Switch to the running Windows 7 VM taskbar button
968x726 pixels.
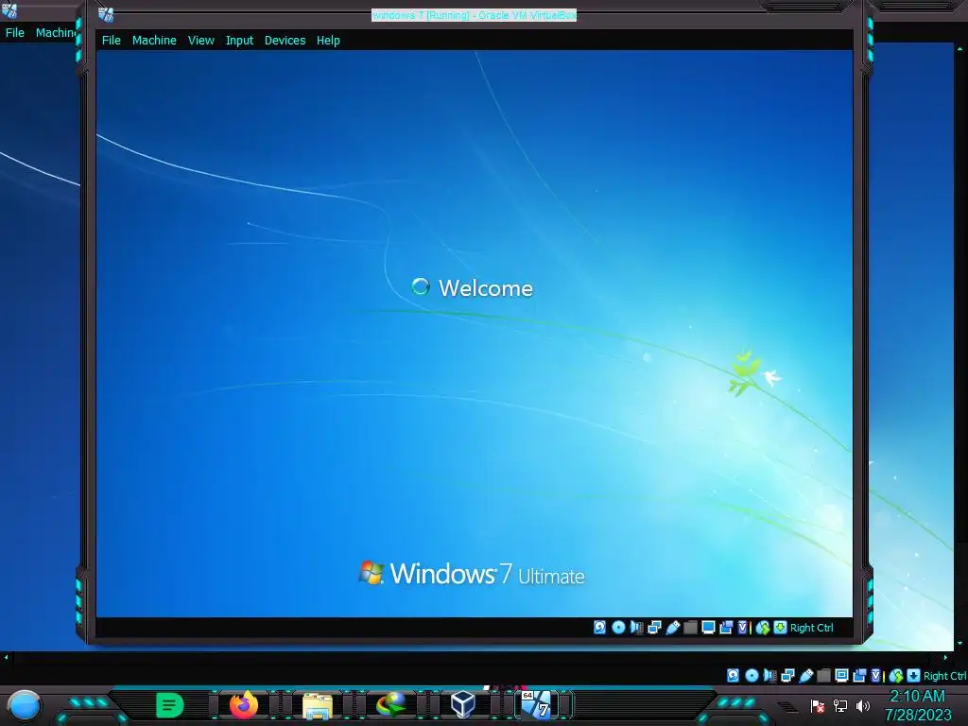click(x=537, y=704)
